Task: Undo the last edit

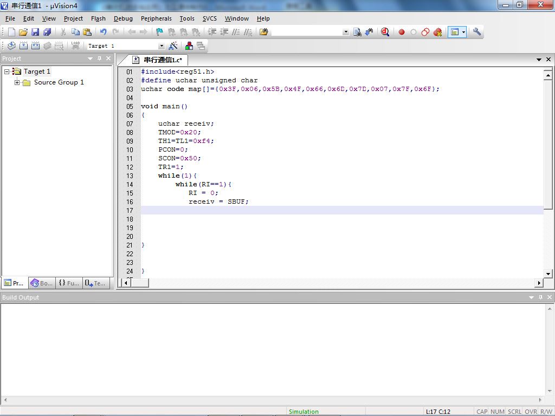Action: coord(103,32)
